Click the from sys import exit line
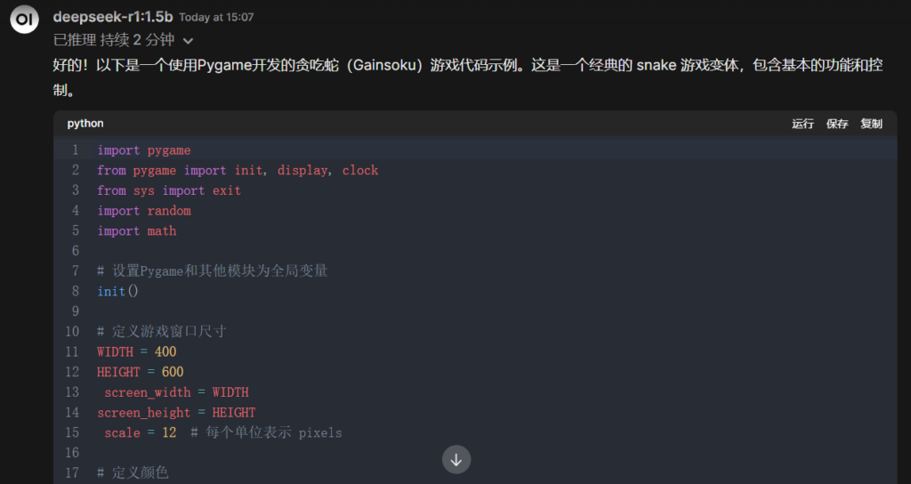 (x=169, y=190)
